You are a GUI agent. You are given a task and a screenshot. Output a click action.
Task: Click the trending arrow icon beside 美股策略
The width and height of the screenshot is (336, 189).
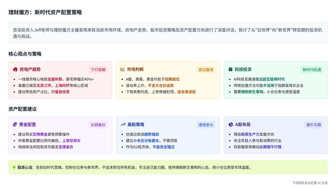point(123,125)
